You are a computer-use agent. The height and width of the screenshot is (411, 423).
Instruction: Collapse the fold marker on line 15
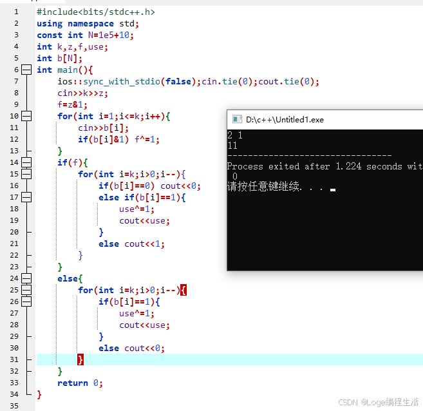(26, 174)
